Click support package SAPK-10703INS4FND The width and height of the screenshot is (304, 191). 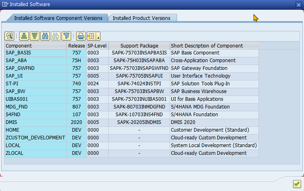139,115
